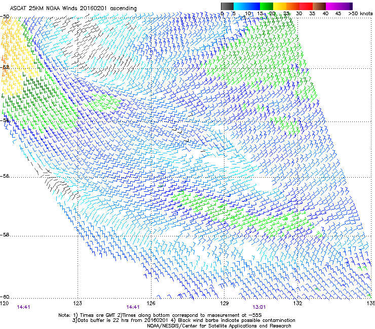Click the yellow 20-25 knots legend swatch
The image size is (375, 329).
280,6
